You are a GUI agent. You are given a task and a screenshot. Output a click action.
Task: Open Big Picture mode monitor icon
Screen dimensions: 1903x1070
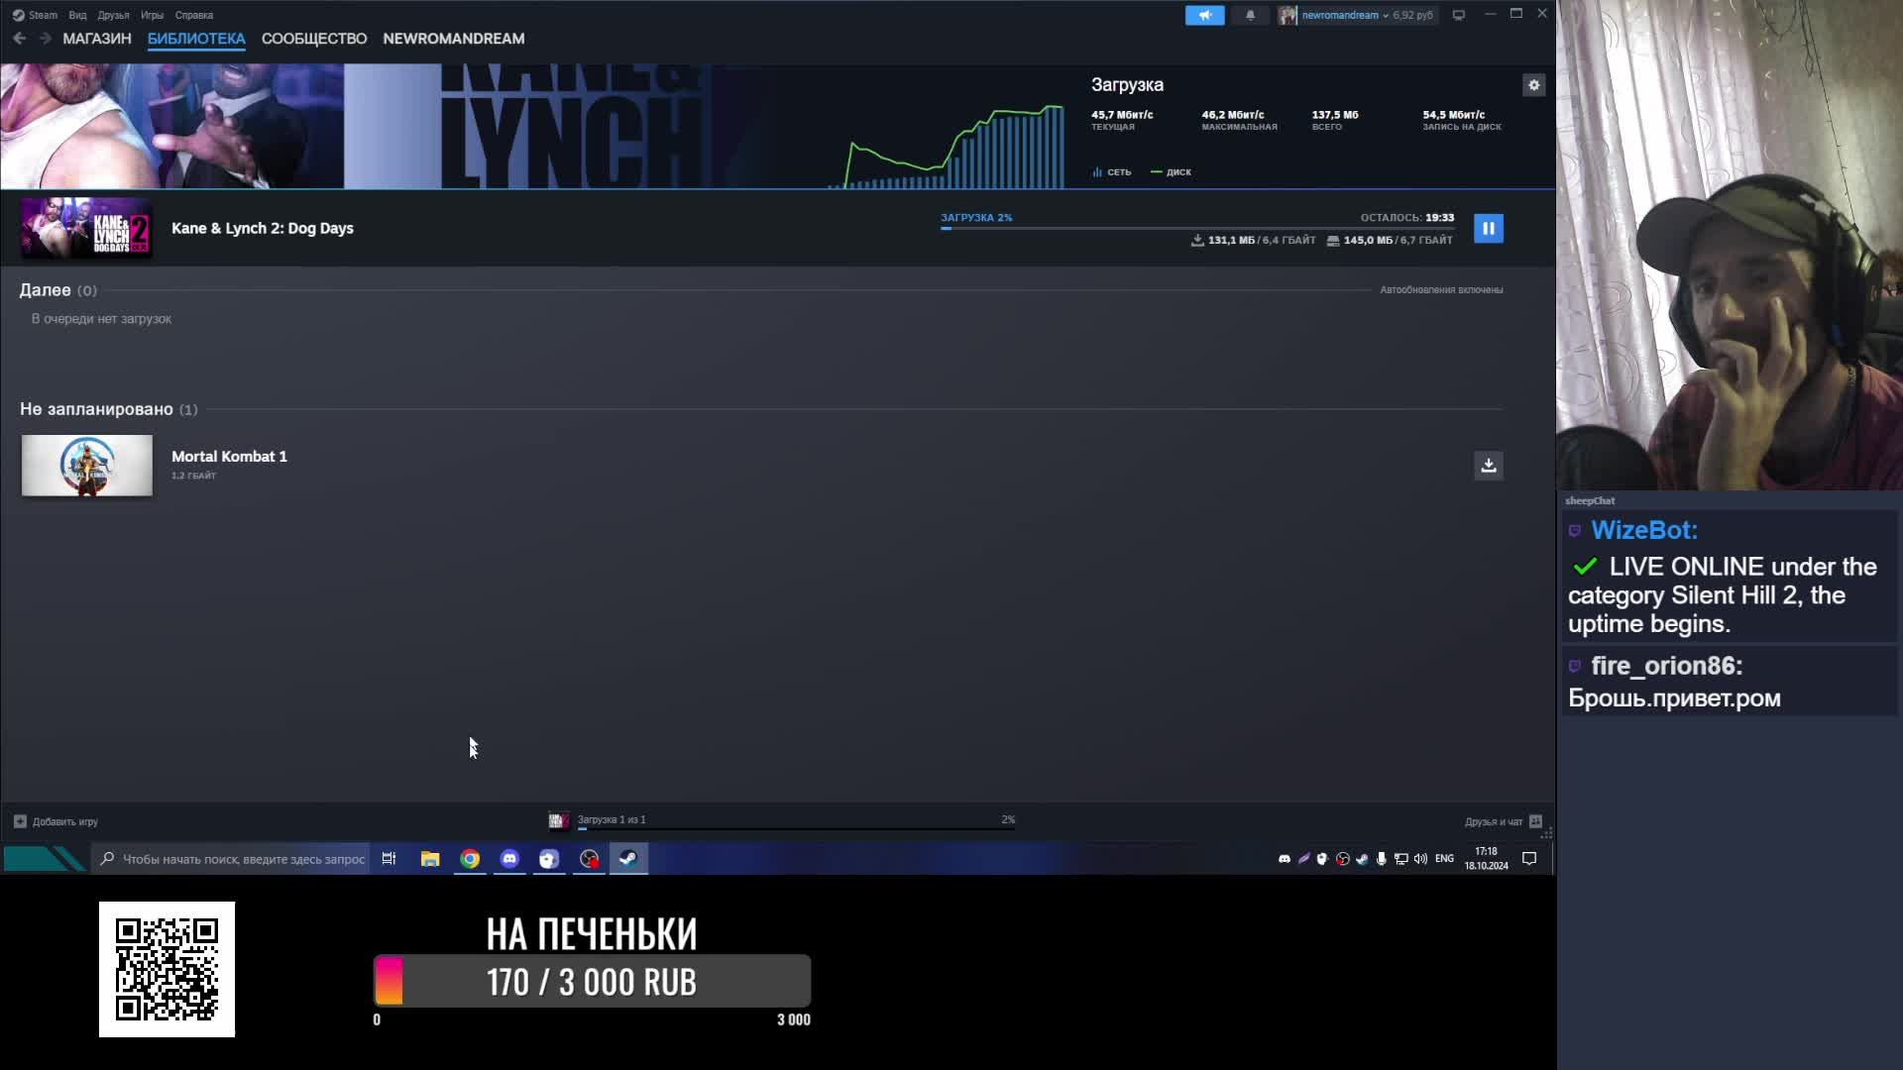(1458, 15)
